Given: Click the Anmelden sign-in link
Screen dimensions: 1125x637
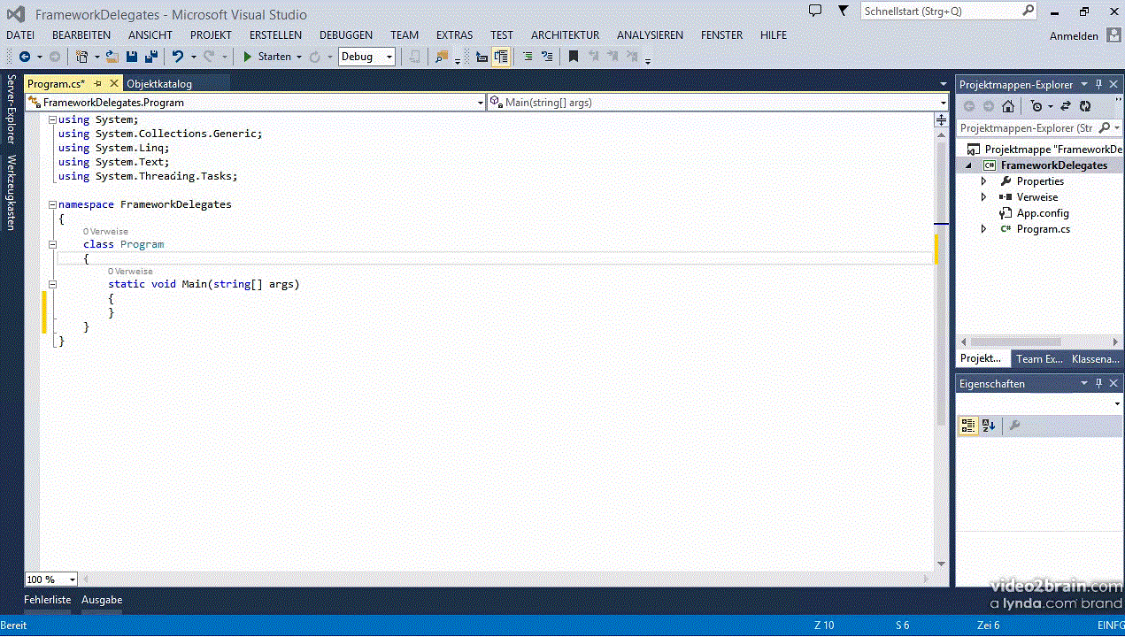Looking at the screenshot, I should click(x=1074, y=36).
